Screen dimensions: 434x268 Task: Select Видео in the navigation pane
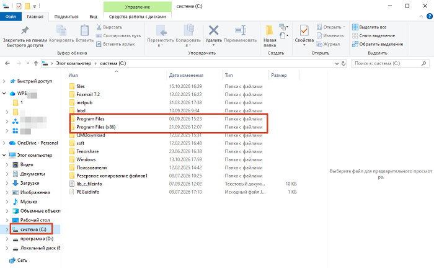[x=27, y=164]
